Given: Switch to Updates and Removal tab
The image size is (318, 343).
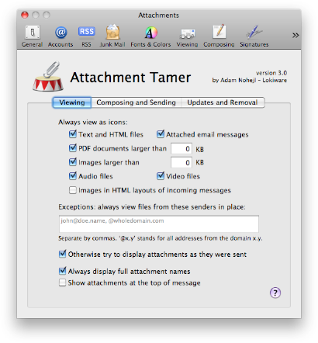Looking at the screenshot, I should [223, 102].
